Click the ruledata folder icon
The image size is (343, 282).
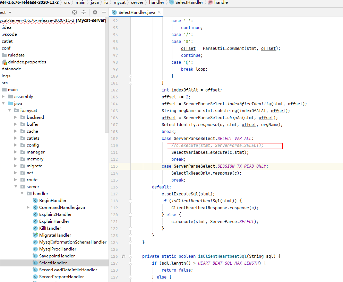[x=4, y=55]
